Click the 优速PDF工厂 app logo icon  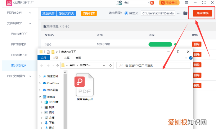point(9,3)
